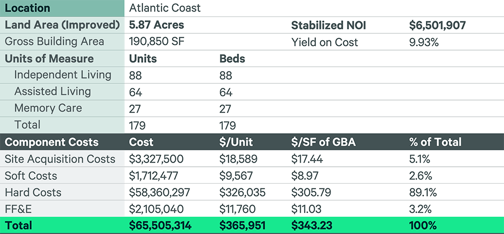Screen dimensions: 504x234
Task: Click the Soft Costs $9,567 per unit
Action: coord(236,176)
